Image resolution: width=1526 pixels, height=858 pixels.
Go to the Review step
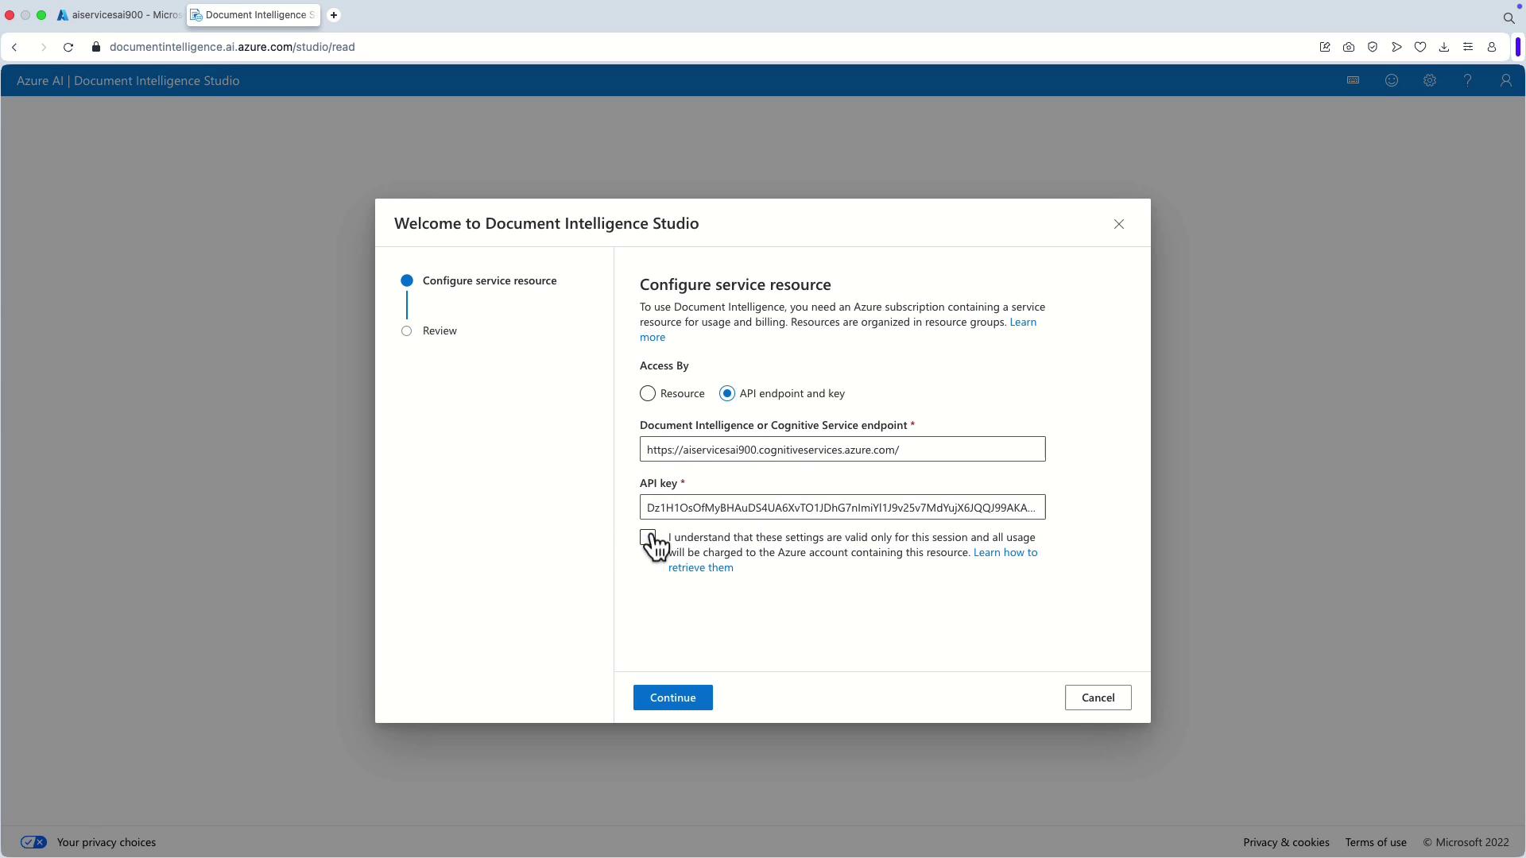(x=439, y=331)
